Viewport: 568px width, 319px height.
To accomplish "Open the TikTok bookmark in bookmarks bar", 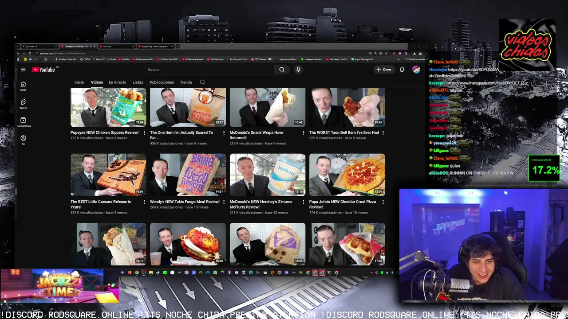I will [x=85, y=59].
